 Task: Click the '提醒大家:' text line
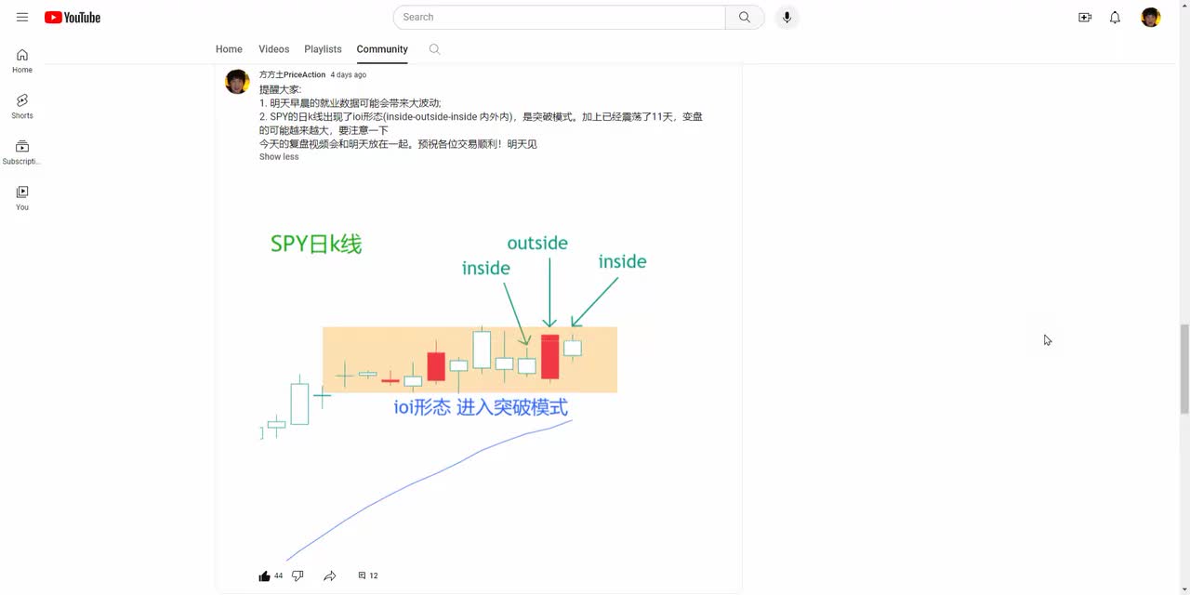click(281, 90)
